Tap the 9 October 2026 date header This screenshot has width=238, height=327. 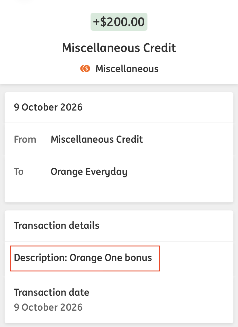[x=48, y=107]
